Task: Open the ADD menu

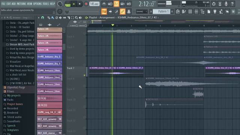Action: click(13, 4)
